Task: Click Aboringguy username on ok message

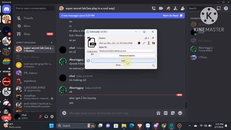Action: click(x=76, y=88)
